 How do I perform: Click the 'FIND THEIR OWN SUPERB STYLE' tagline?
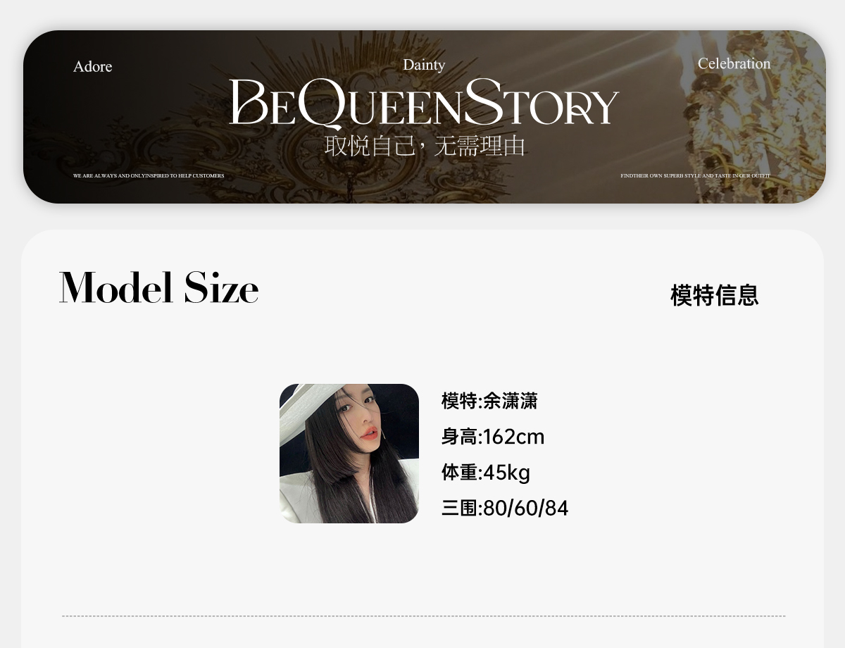point(695,175)
